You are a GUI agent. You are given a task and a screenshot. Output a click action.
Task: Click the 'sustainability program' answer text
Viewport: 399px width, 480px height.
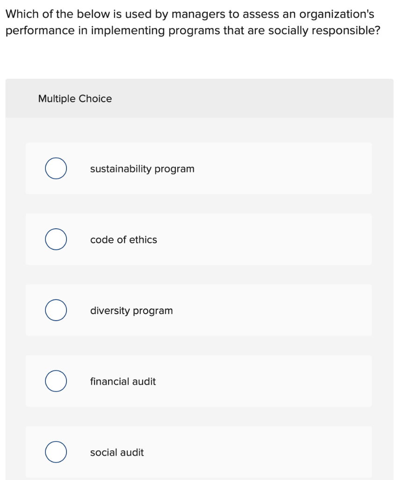point(142,169)
